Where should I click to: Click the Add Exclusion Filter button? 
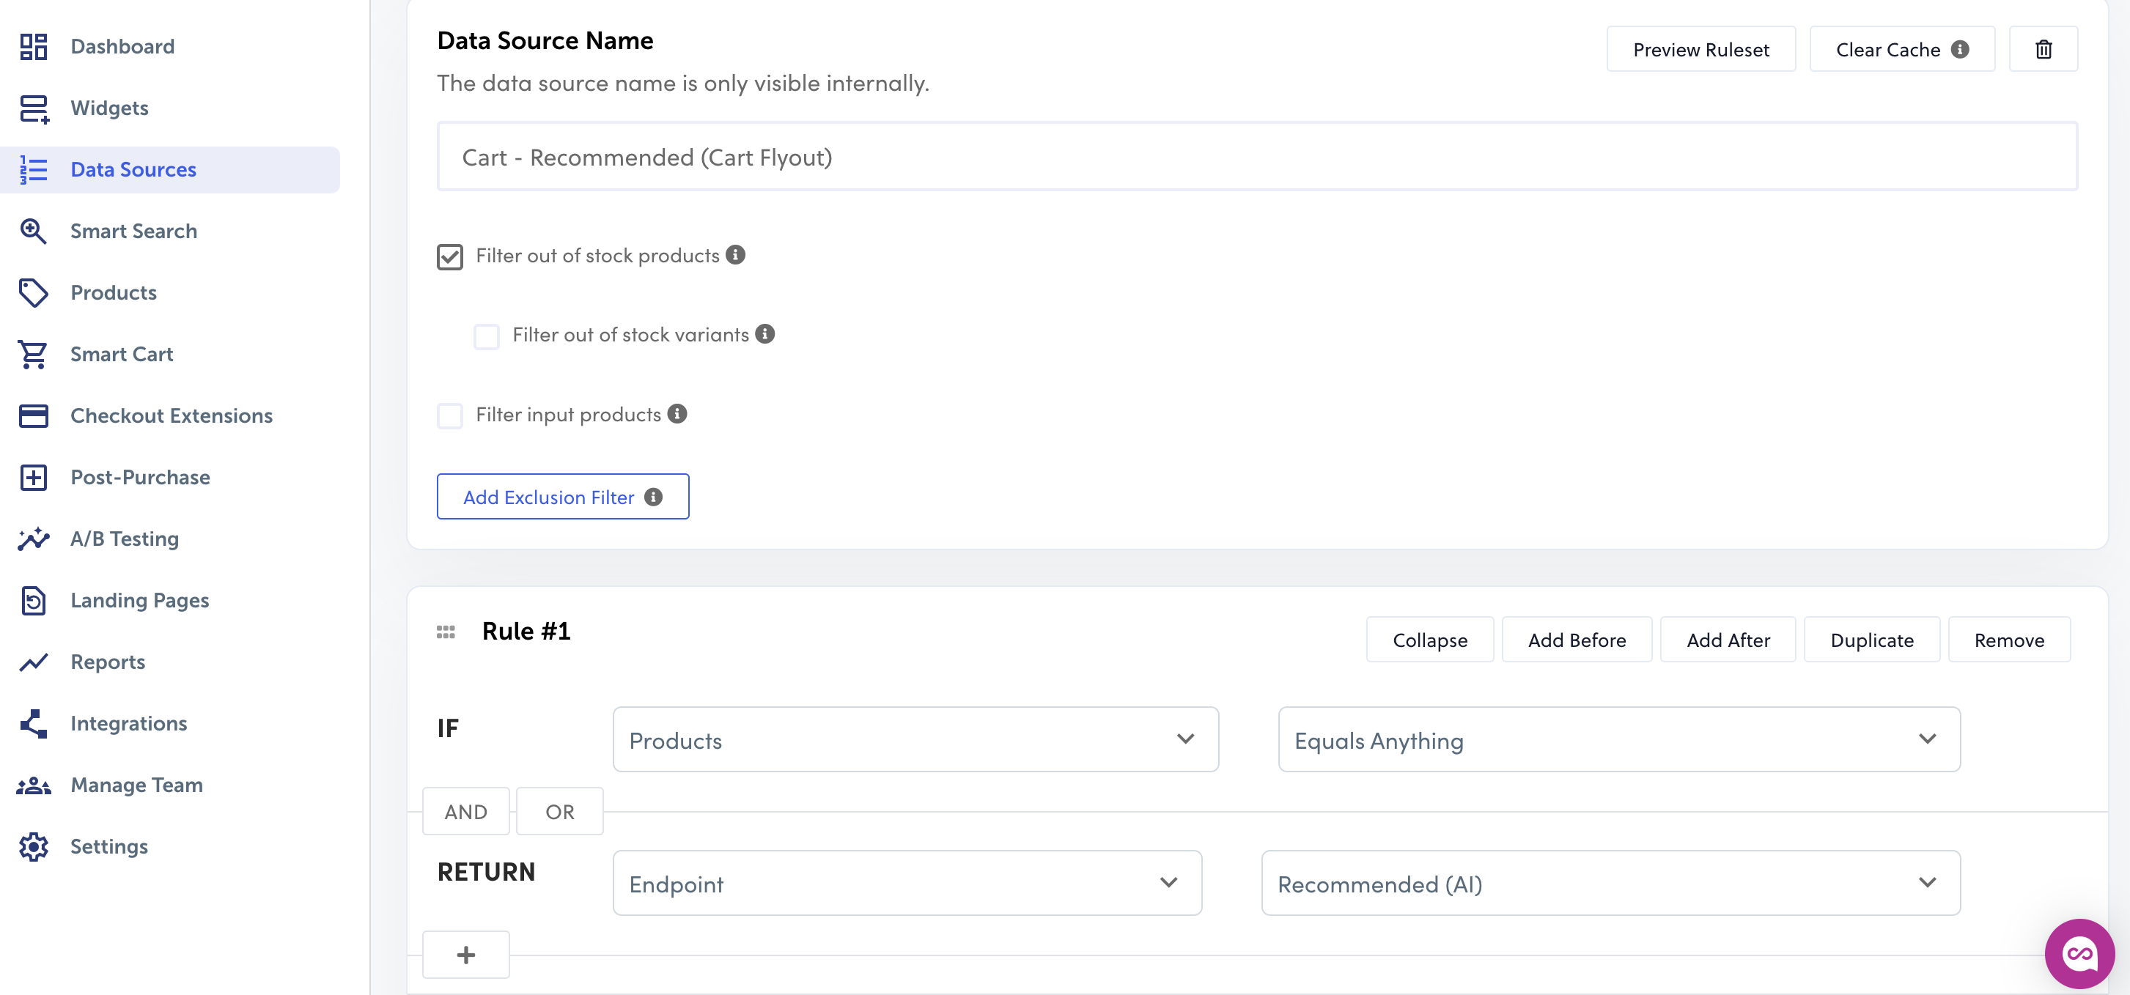562,497
